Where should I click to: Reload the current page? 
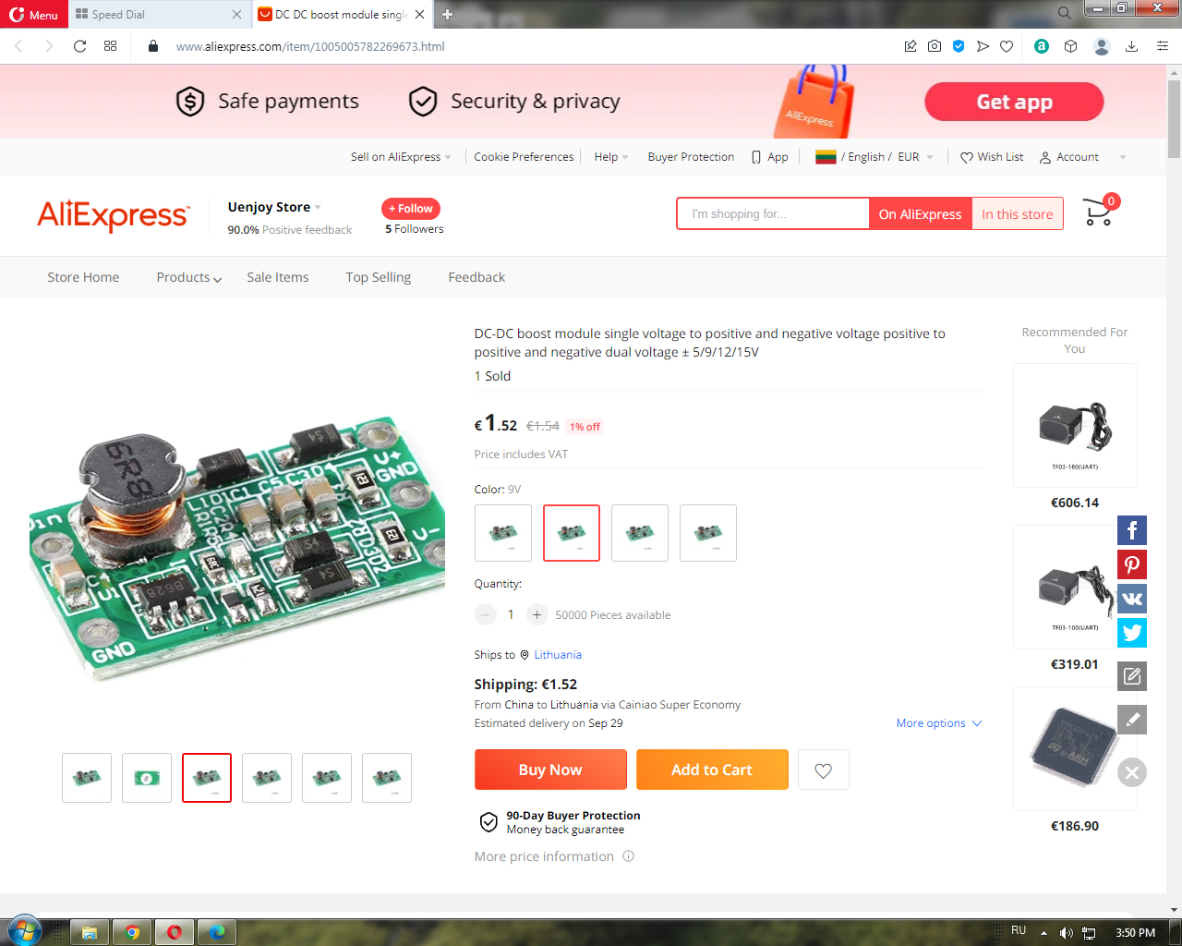80,46
